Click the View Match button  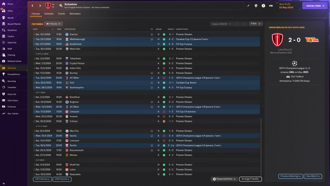pyautogui.click(x=313, y=176)
